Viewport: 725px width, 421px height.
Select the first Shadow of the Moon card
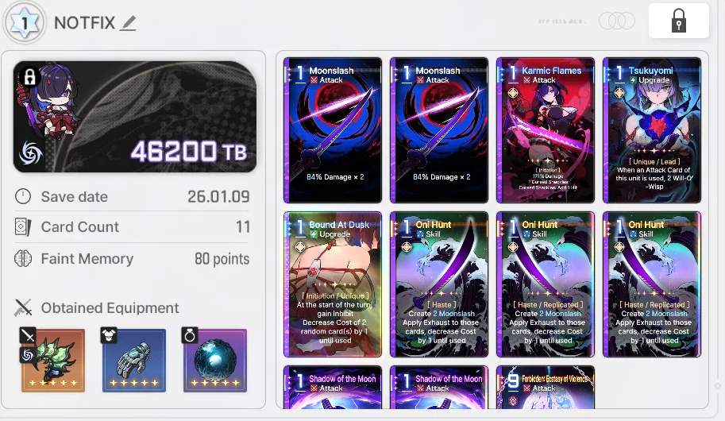333,388
